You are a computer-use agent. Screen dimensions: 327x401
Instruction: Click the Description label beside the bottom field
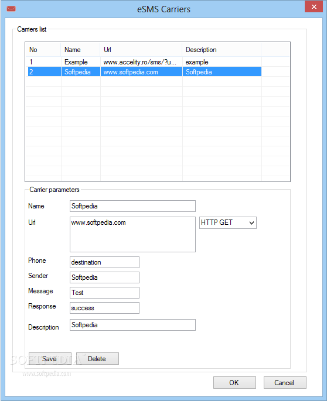click(43, 327)
